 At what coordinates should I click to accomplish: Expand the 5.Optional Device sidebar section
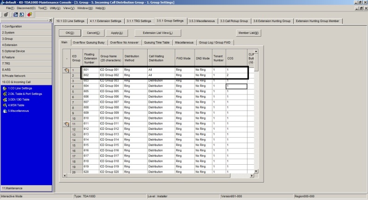pos(26,51)
